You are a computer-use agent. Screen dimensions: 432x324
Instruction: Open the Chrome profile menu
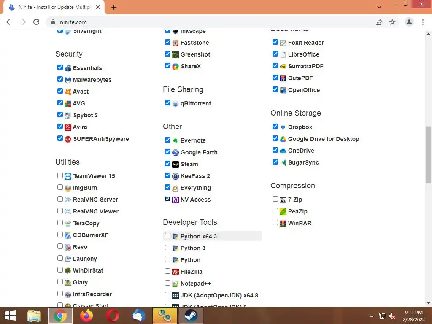pos(409,22)
